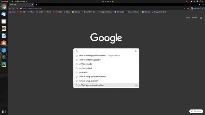This screenshot has height=115, width=205.
Task: Select 'error in installing pyaudio' suggestion
Action: 106,60
